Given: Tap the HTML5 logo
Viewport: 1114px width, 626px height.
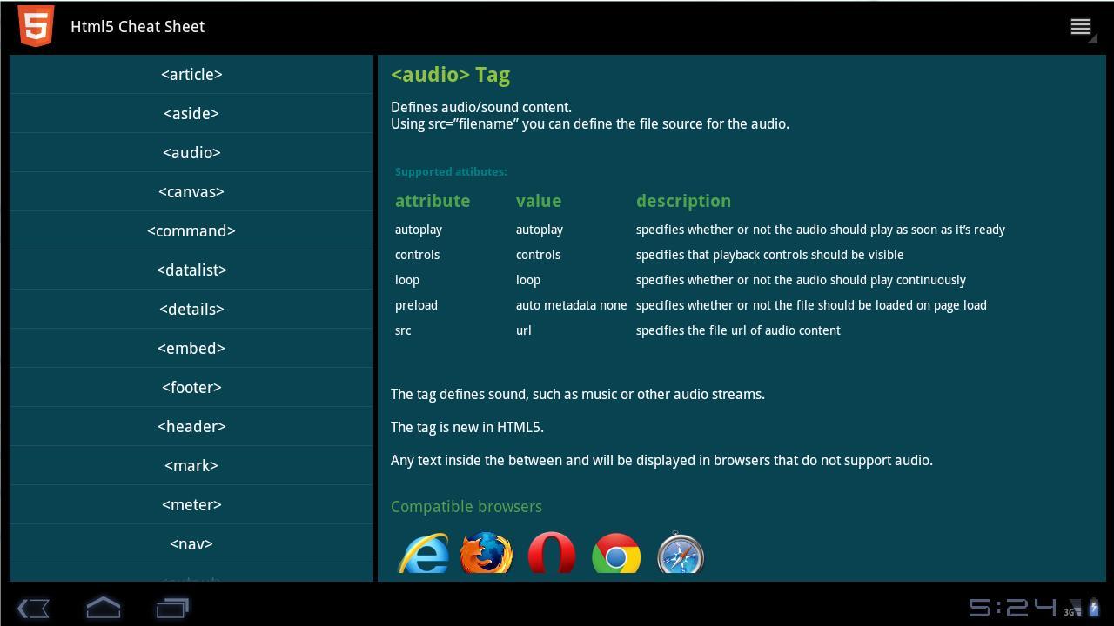Looking at the screenshot, I should [35, 26].
